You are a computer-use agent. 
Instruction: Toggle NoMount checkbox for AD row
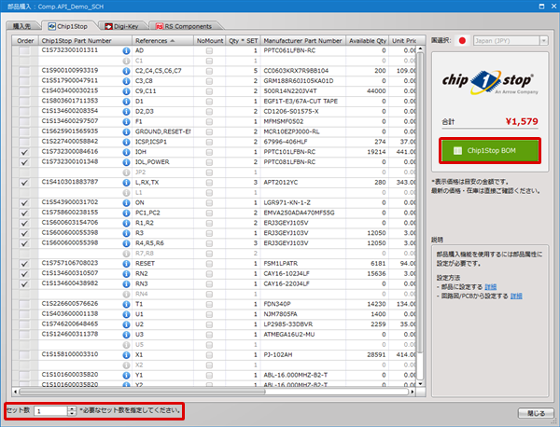209,51
